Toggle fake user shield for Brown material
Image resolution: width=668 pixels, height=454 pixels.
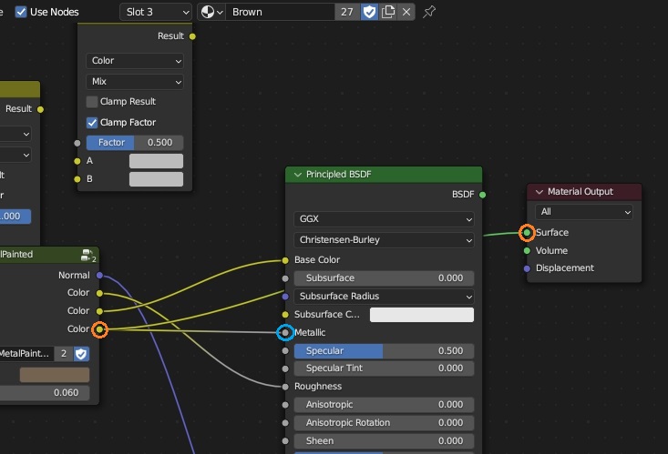(x=369, y=12)
